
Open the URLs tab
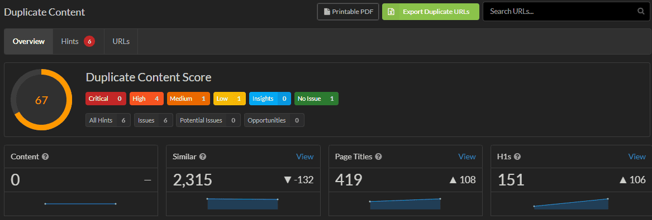(121, 41)
